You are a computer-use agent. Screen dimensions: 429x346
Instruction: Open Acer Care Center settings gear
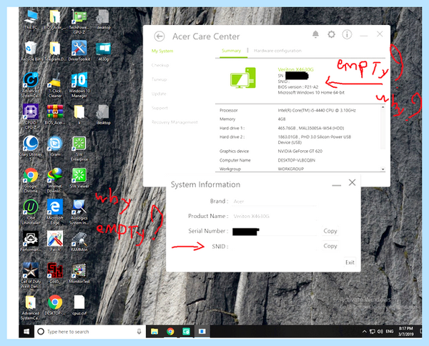point(331,34)
